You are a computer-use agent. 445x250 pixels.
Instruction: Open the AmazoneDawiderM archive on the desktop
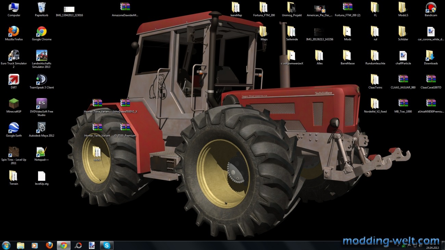coord(125,9)
